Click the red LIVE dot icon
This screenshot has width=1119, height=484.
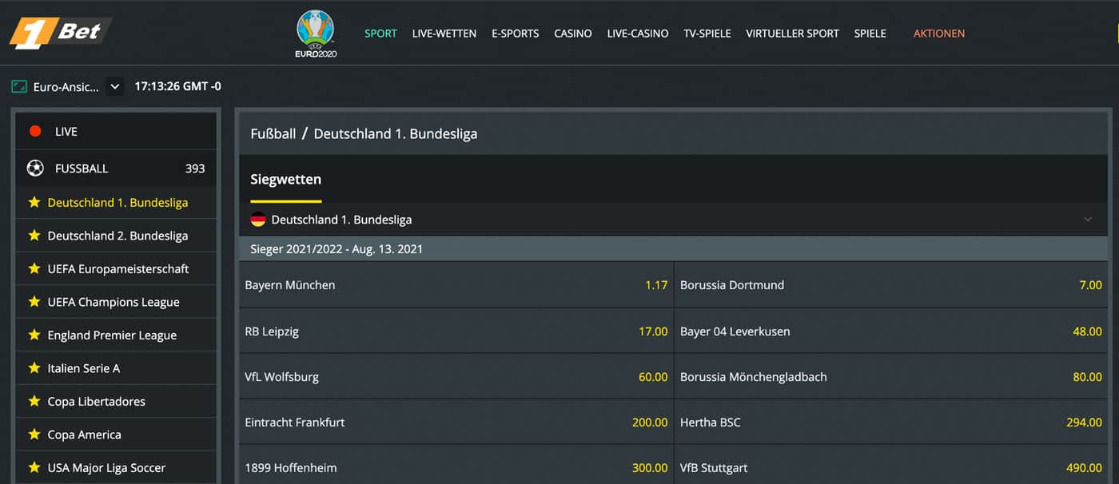pyautogui.click(x=35, y=131)
